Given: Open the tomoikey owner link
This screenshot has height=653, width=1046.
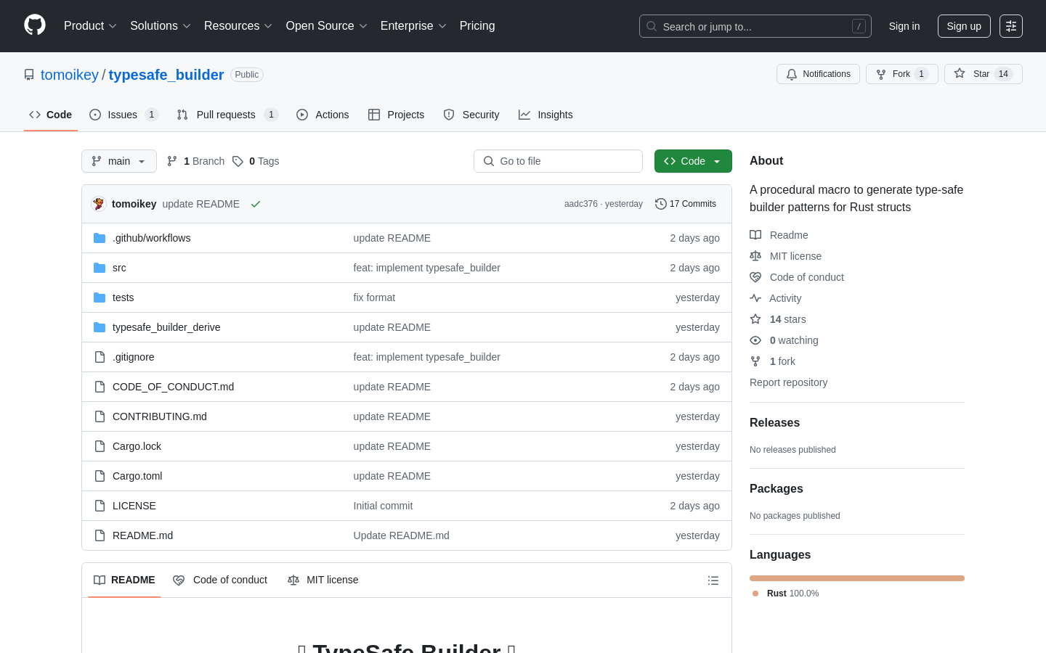Looking at the screenshot, I should 70,75.
